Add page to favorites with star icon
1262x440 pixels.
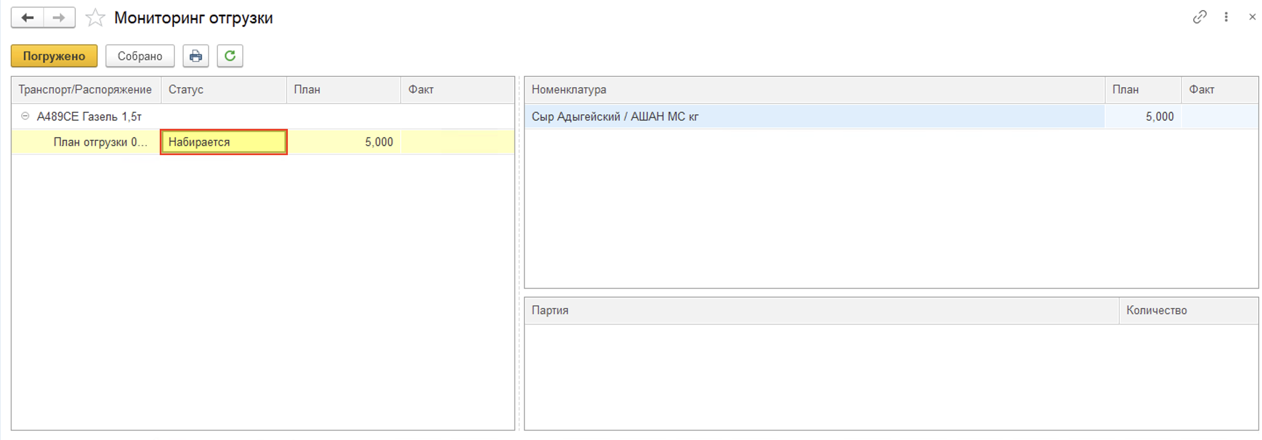[95, 18]
